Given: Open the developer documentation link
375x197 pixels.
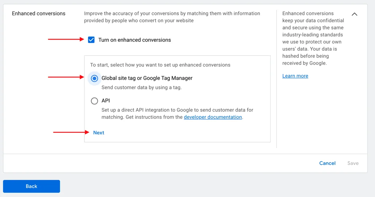Looking at the screenshot, I should [213, 117].
